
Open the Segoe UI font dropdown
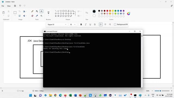pos(57,24)
